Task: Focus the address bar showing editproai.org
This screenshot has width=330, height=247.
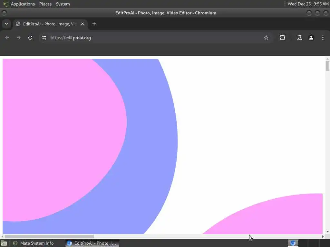Action: (x=156, y=38)
